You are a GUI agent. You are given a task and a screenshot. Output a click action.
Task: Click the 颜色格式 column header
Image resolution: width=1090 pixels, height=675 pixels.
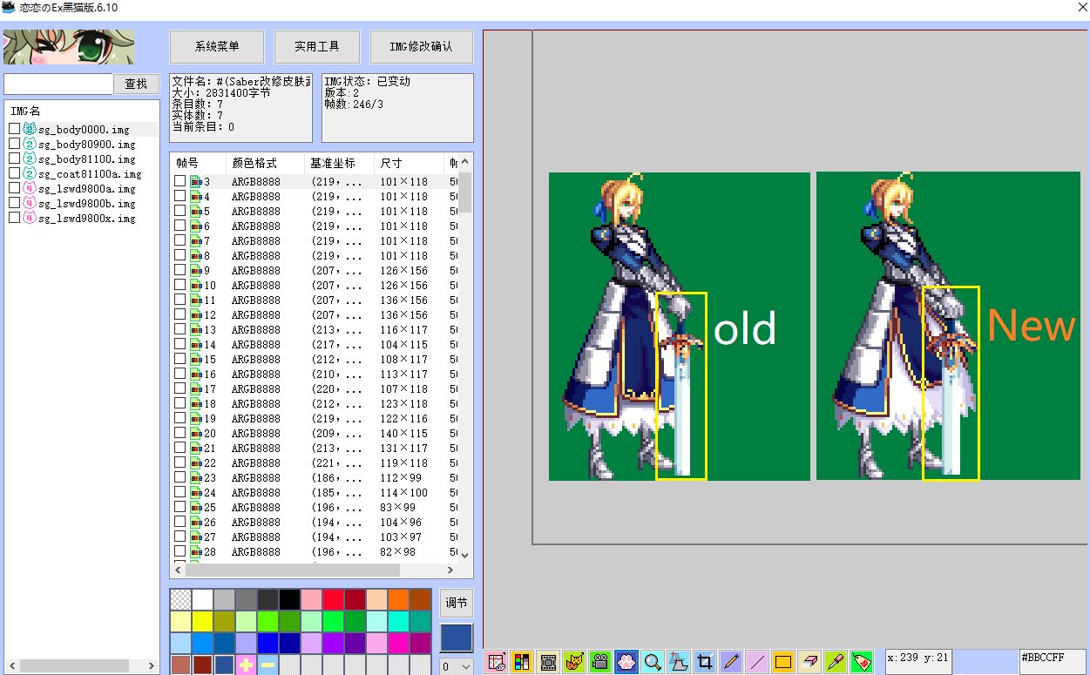[x=266, y=163]
